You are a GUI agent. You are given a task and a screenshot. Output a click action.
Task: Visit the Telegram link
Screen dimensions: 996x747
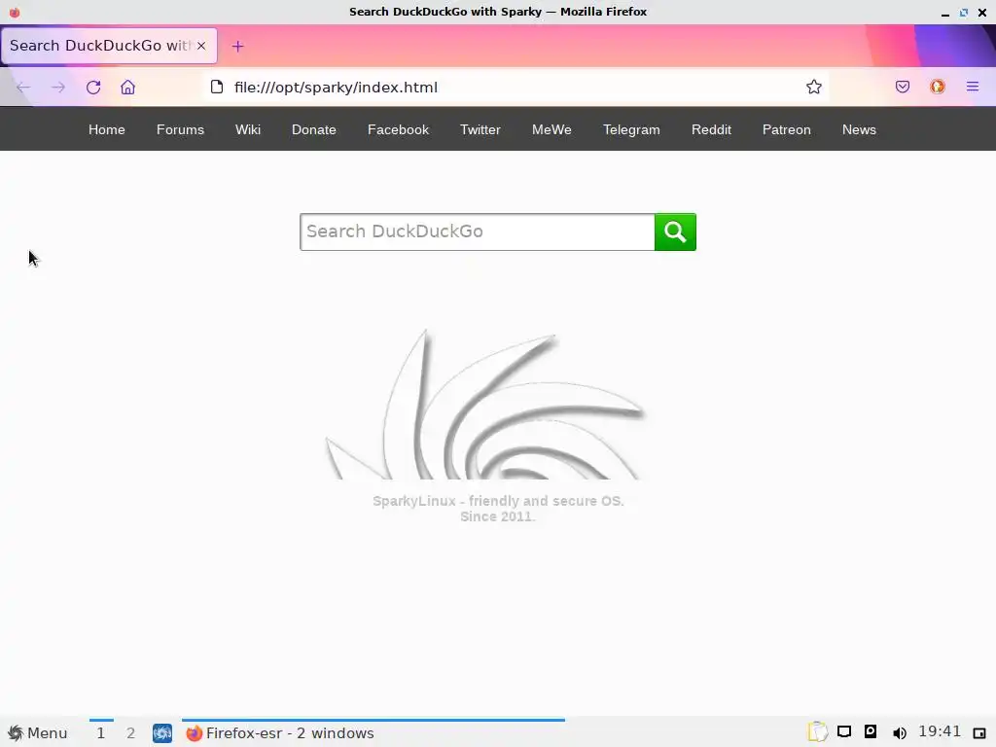point(631,129)
